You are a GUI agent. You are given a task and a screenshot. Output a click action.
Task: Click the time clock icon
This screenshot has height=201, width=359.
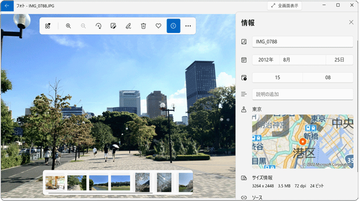[x=244, y=78]
